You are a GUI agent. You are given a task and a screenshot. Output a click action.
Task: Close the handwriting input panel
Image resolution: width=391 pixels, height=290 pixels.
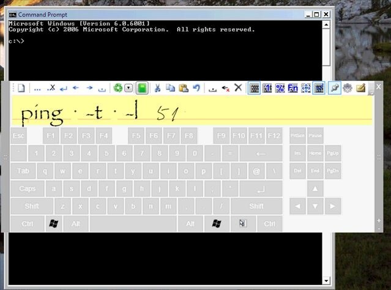[379, 87]
